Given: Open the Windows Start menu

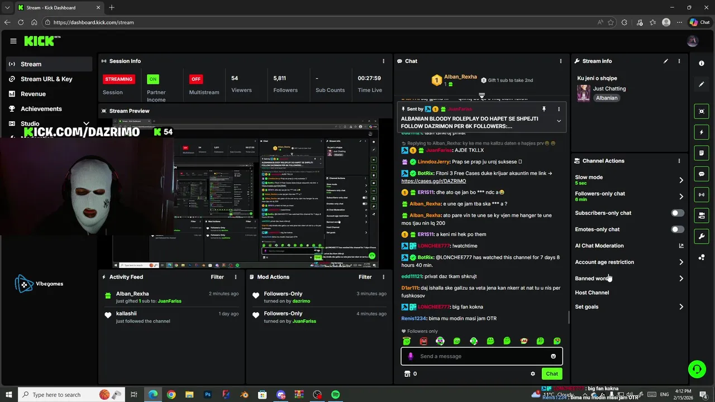Looking at the screenshot, I should tap(8, 395).
